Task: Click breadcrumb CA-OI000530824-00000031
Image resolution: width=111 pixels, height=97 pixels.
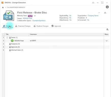Action: pyautogui.click(x=16, y=8)
